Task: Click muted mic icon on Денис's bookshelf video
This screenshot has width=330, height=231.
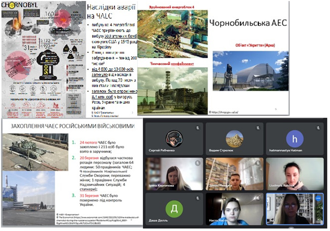Action: (x=258, y=163)
